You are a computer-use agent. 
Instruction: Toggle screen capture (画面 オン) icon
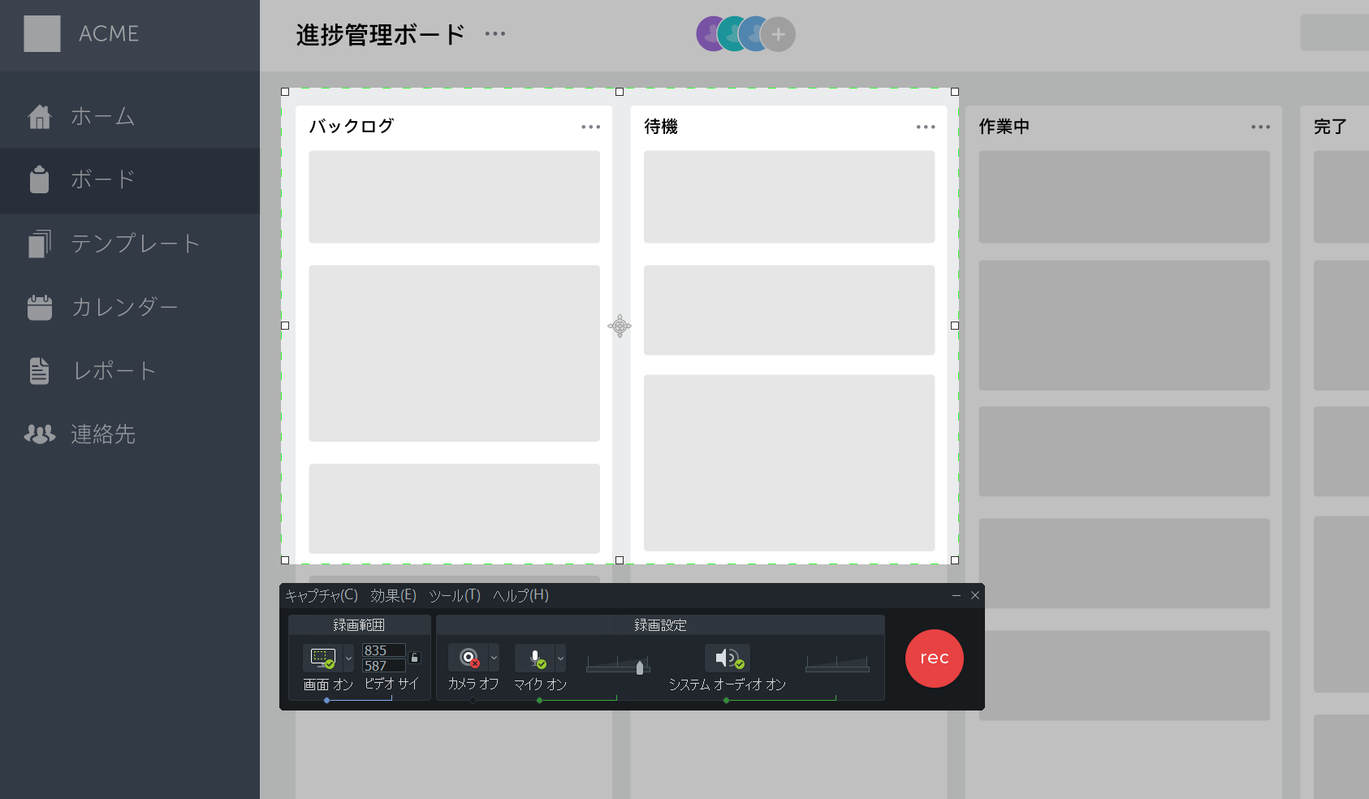tap(323, 658)
